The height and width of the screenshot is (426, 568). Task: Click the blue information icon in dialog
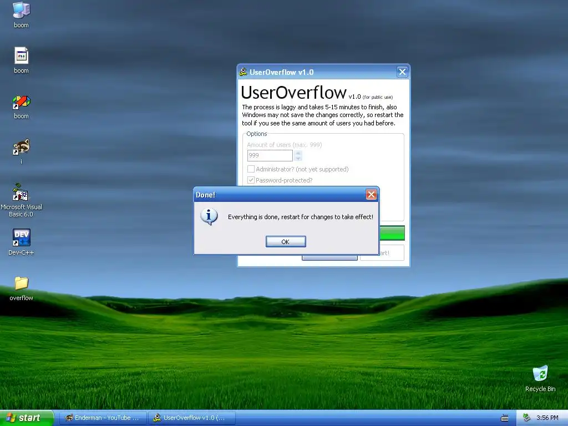(x=209, y=217)
